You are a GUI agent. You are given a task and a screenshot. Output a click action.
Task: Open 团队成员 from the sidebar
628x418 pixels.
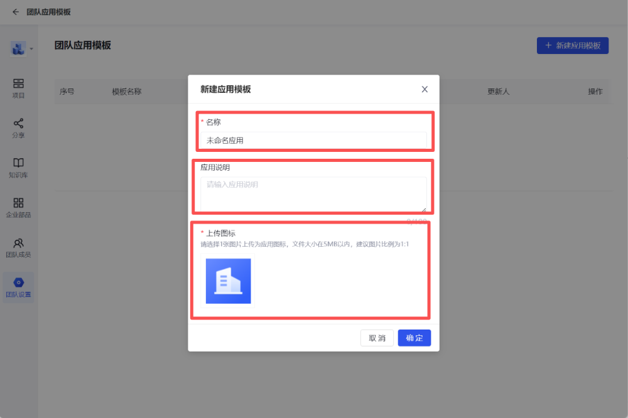18,248
